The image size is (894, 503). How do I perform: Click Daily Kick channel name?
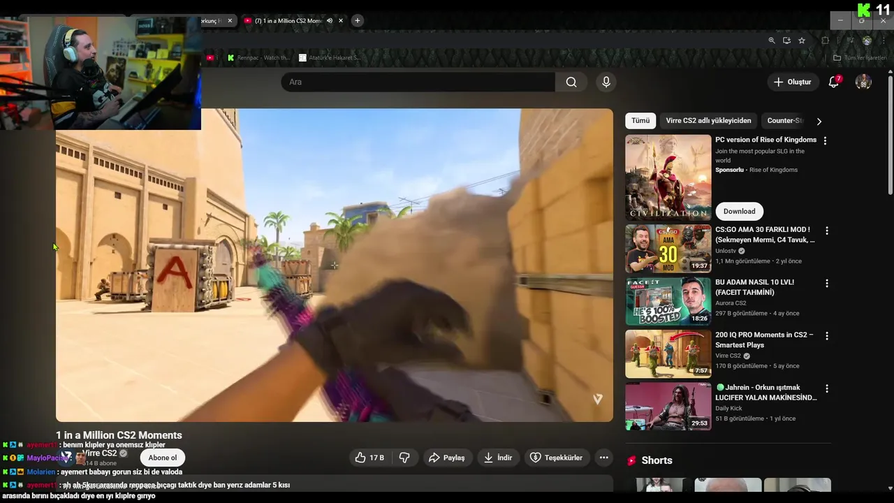pos(728,408)
